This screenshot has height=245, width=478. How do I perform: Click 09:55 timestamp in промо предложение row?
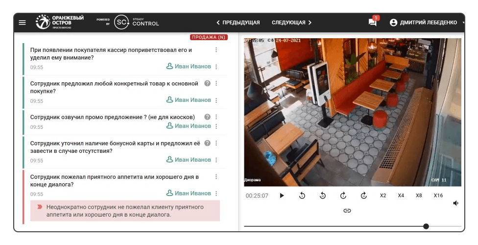tap(37, 127)
